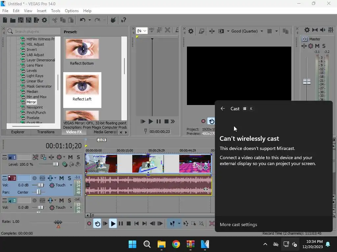
Task: Toggle Master bus Mute button
Action: pos(317,46)
